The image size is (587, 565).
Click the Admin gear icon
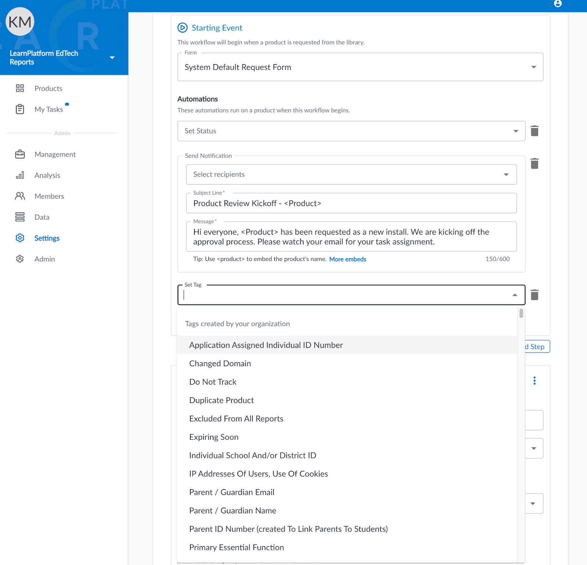[20, 259]
